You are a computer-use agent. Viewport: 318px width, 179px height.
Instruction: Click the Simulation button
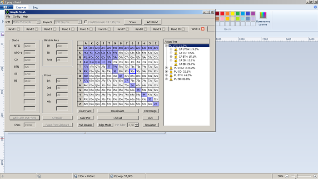point(150,125)
